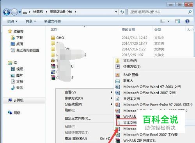Click the help question mark icon
Image resolution: width=195 pixels, height=143 pixels.
pyautogui.click(x=187, y=21)
